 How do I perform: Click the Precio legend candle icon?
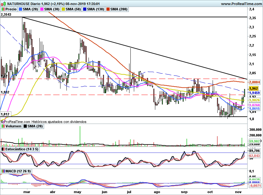click(x=3, y=9)
